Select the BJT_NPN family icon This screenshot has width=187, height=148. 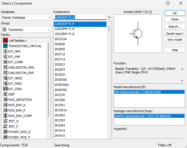coord(5,51)
